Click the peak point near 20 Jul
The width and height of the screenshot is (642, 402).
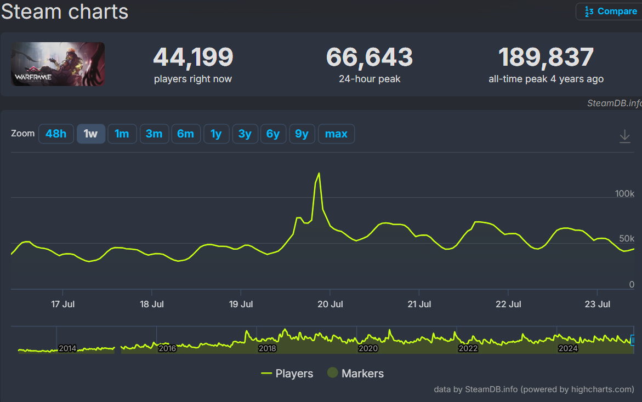pos(319,174)
